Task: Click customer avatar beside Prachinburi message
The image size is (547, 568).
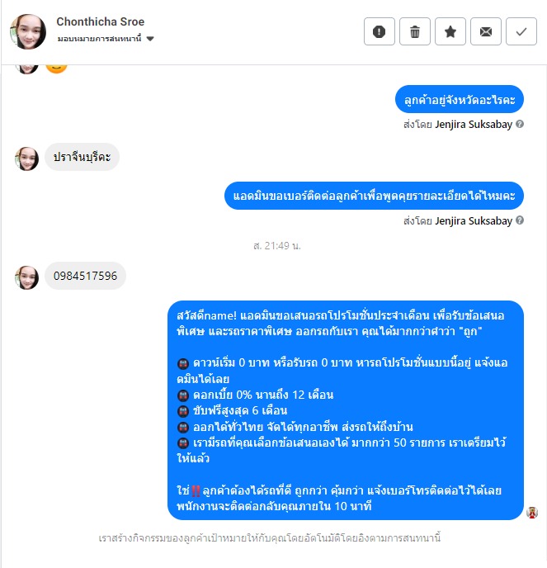Action: coord(26,159)
